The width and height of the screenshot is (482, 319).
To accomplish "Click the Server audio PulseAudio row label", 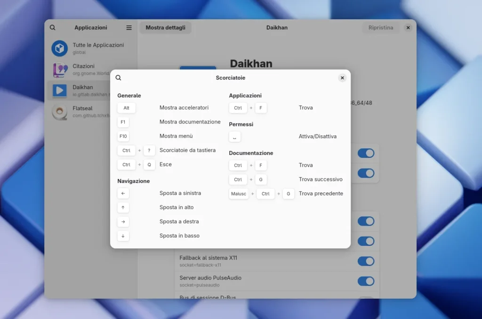I will [210, 278].
